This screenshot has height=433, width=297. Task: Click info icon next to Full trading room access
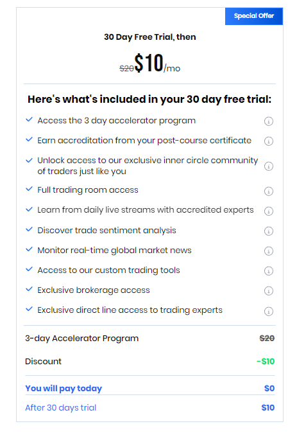point(269,191)
